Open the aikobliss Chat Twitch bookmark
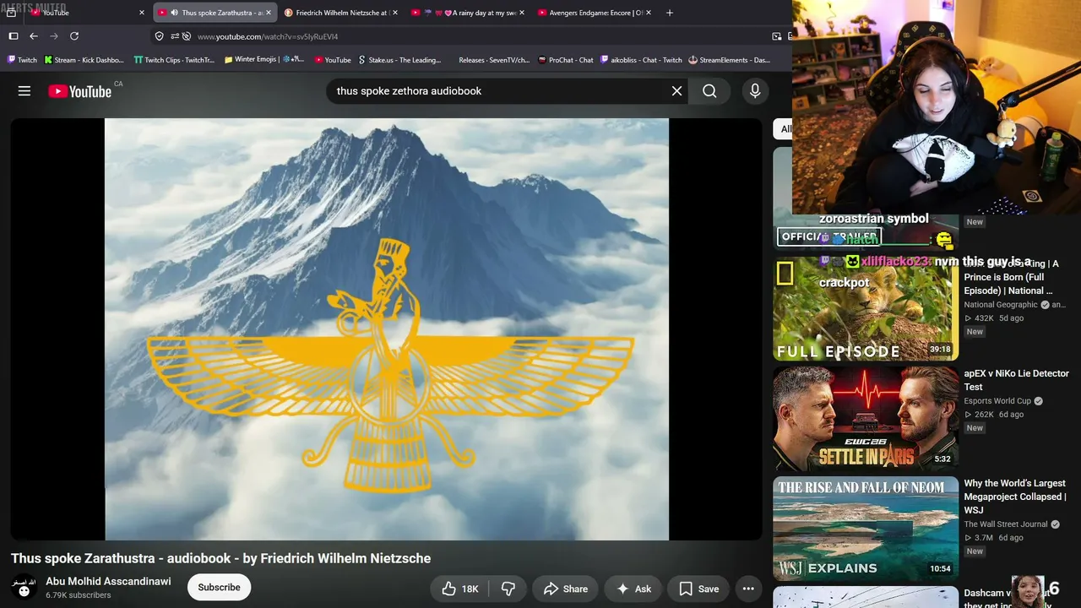The width and height of the screenshot is (1081, 608). (640, 60)
